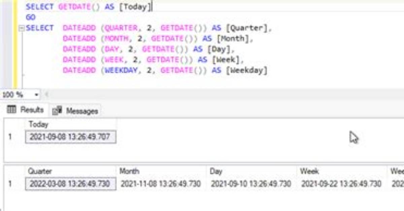Click the [Weekday] alias in the query

coord(247,71)
